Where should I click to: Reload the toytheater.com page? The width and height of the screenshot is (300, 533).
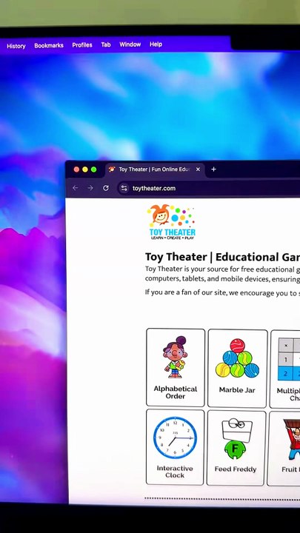coord(106,188)
